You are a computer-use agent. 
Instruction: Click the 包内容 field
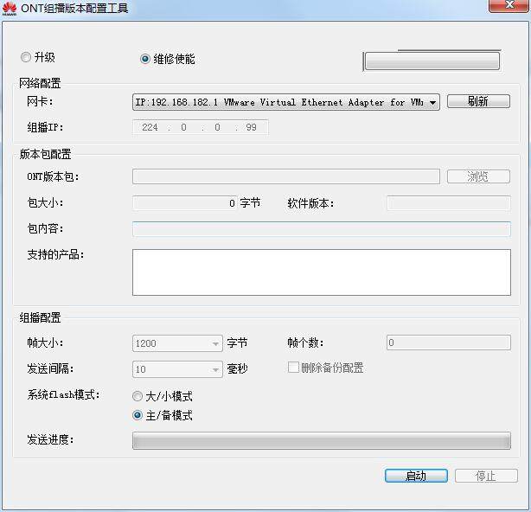[x=322, y=229]
